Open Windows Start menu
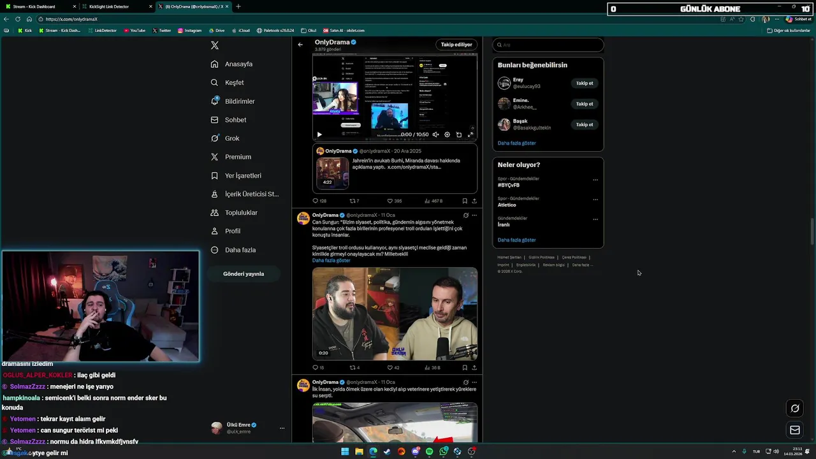This screenshot has width=816, height=459. [345, 451]
